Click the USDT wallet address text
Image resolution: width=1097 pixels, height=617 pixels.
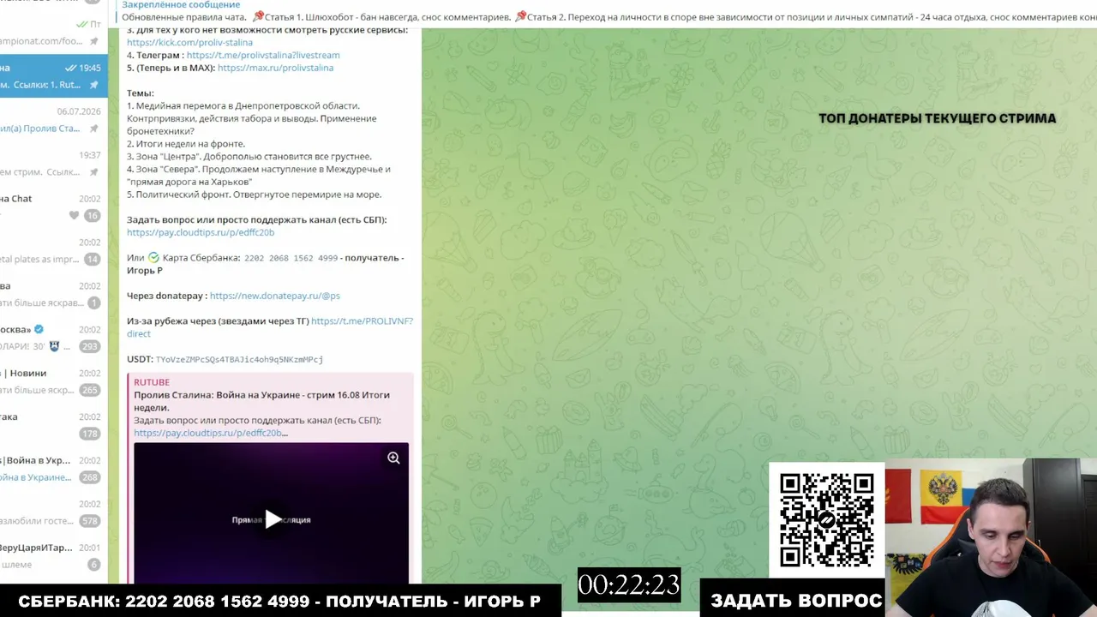pos(239,360)
